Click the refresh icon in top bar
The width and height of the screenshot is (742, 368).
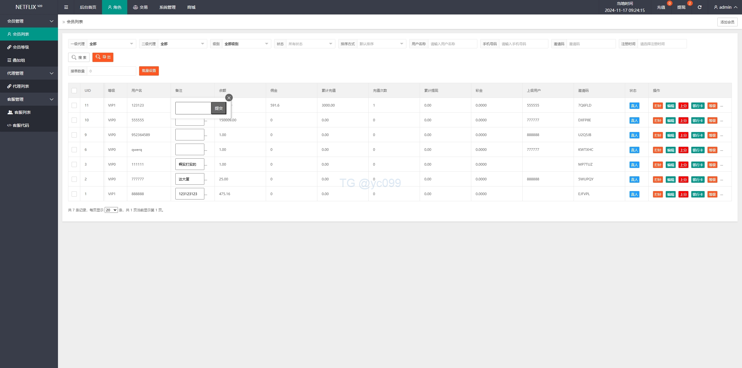click(x=699, y=7)
